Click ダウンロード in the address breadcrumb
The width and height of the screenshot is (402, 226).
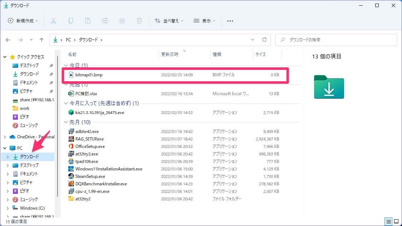tap(88, 40)
